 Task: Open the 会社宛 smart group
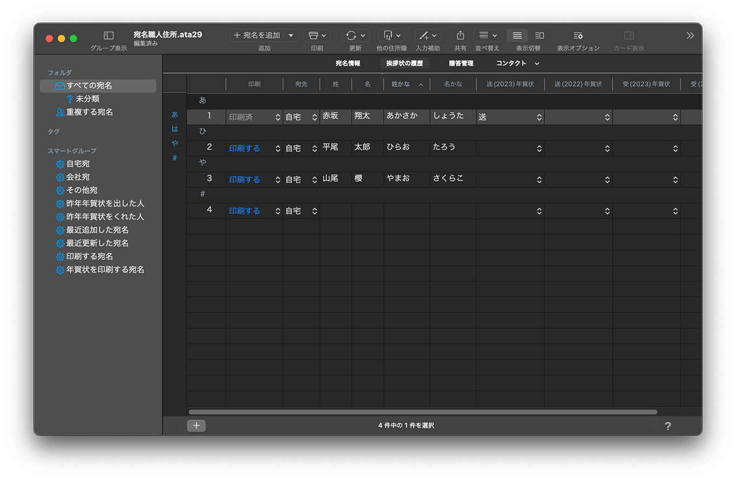[x=73, y=177]
